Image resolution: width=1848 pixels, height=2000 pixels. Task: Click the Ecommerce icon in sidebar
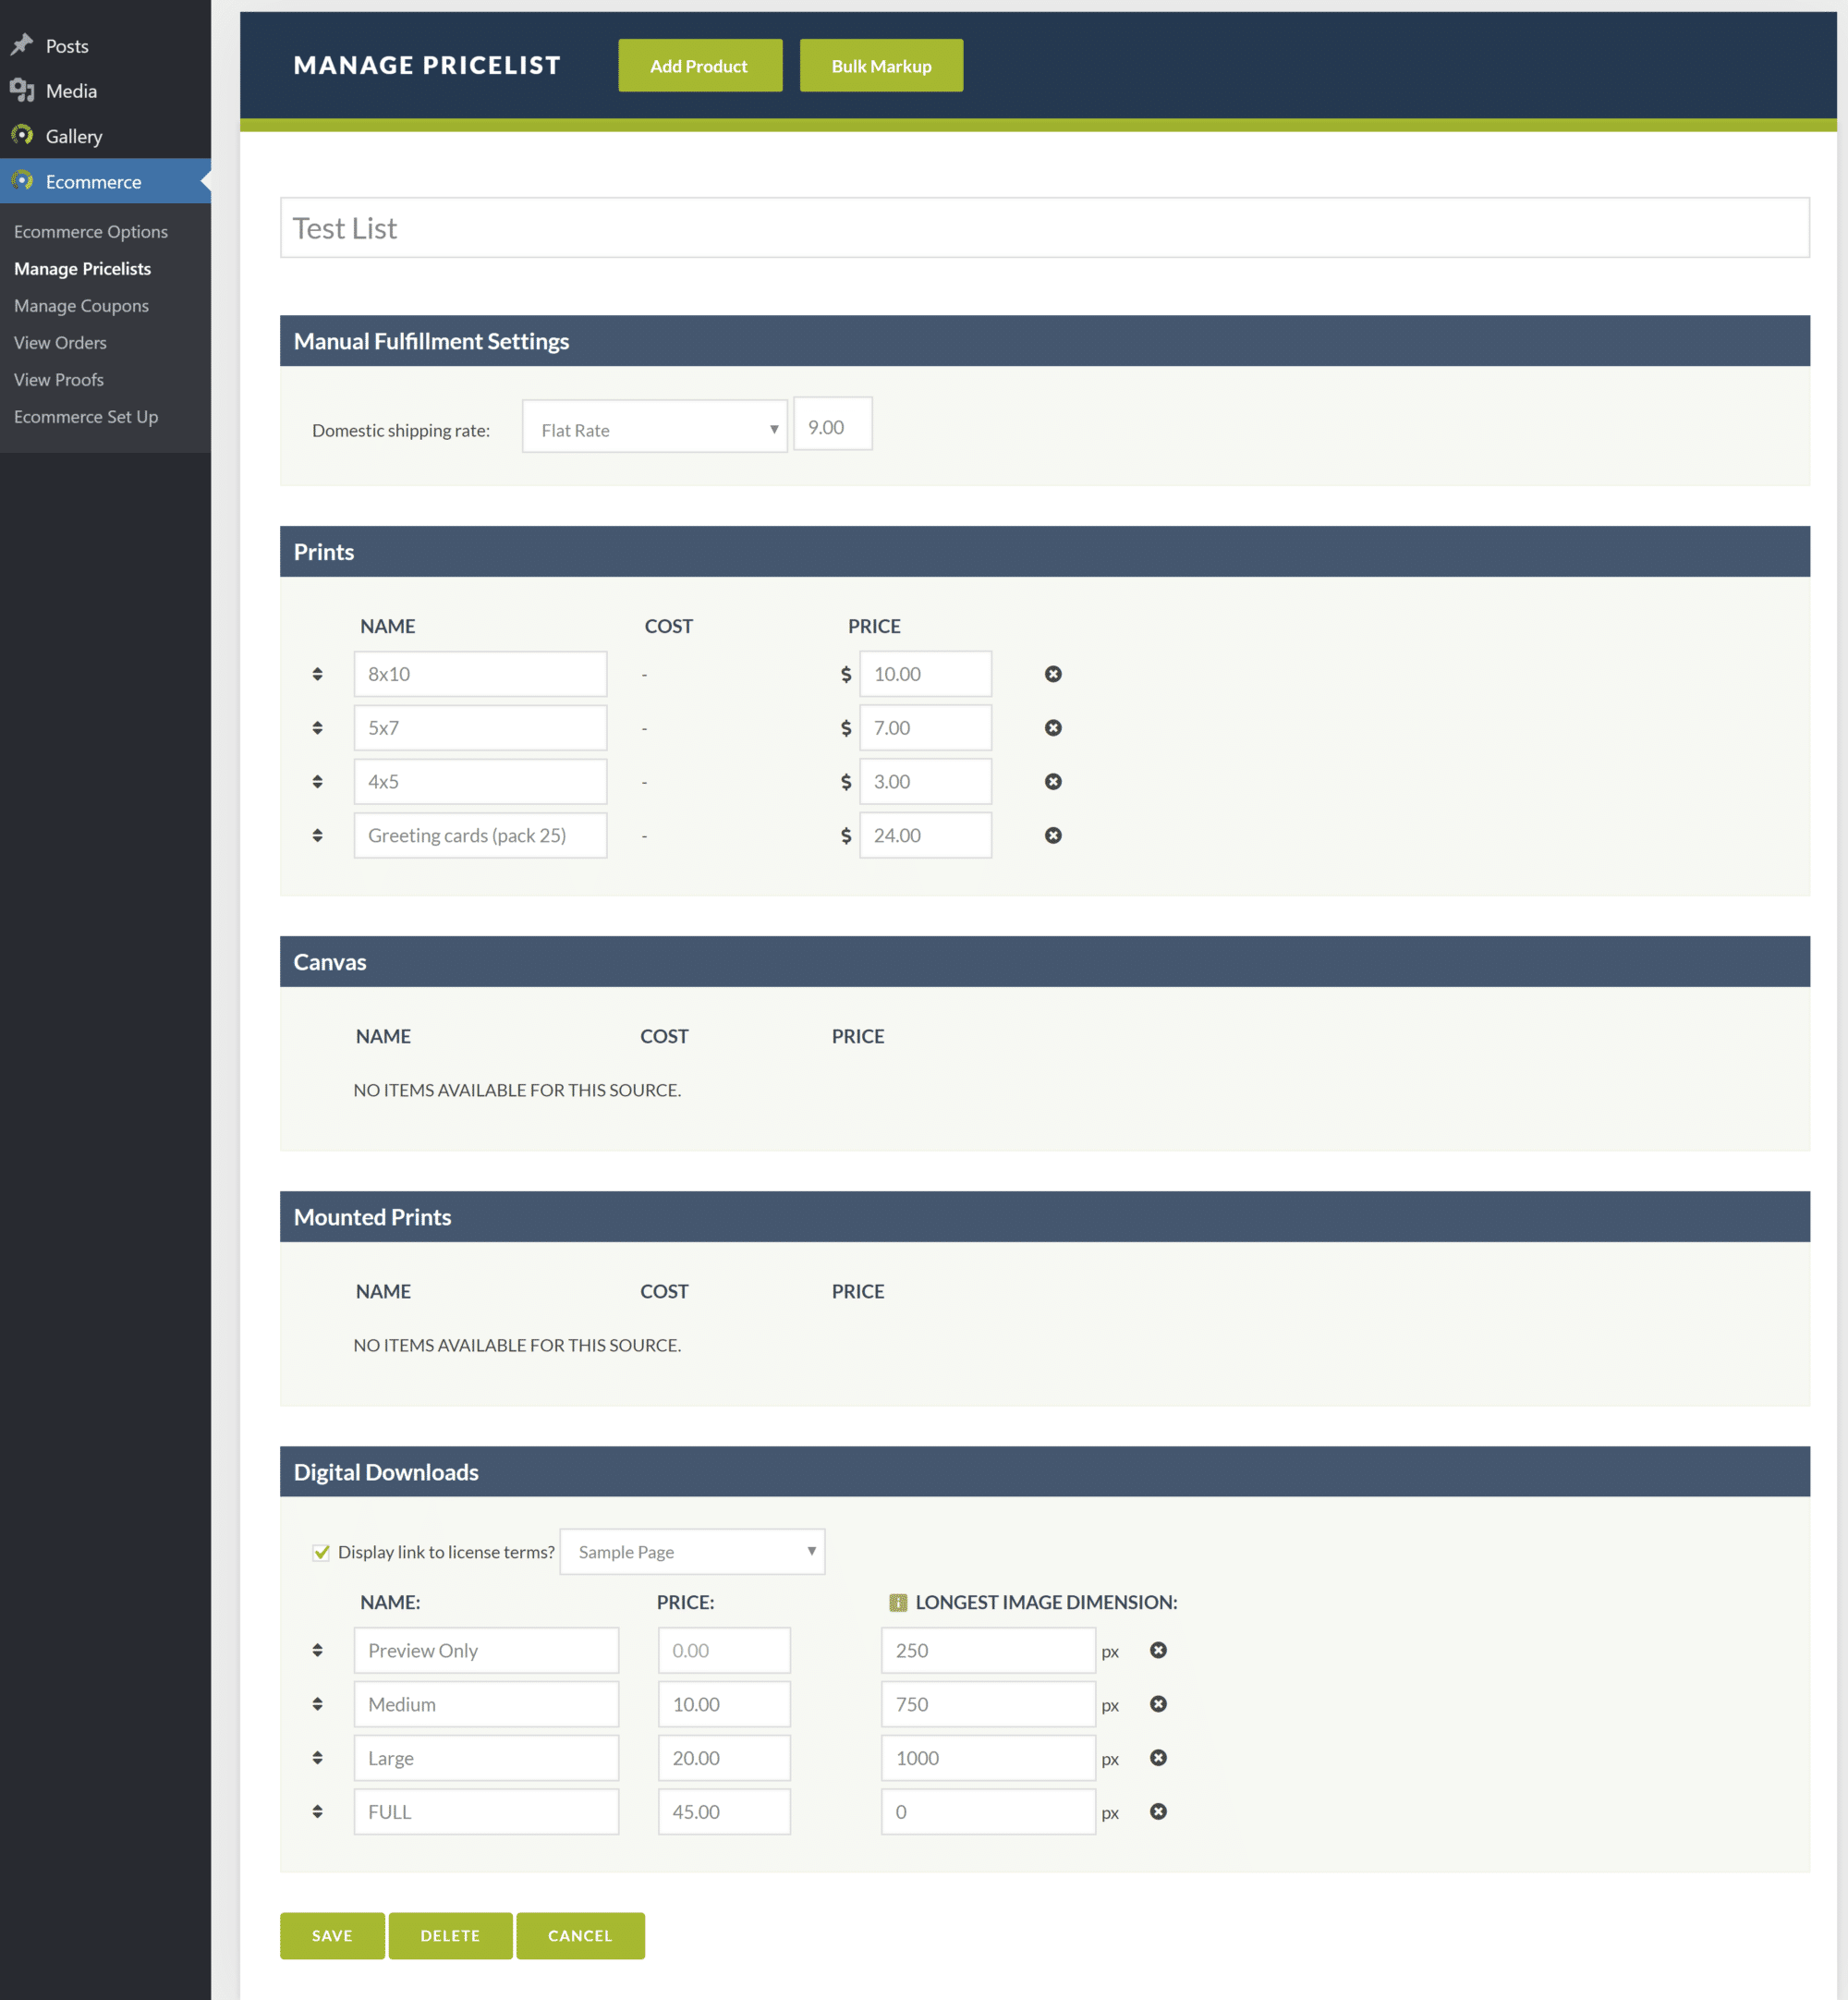click(x=22, y=181)
